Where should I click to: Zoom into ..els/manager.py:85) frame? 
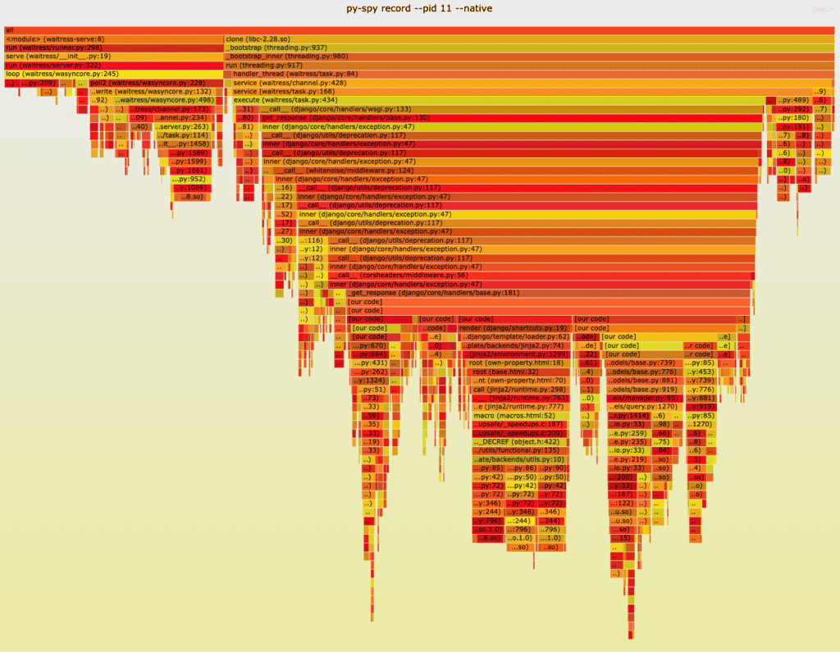click(646, 398)
